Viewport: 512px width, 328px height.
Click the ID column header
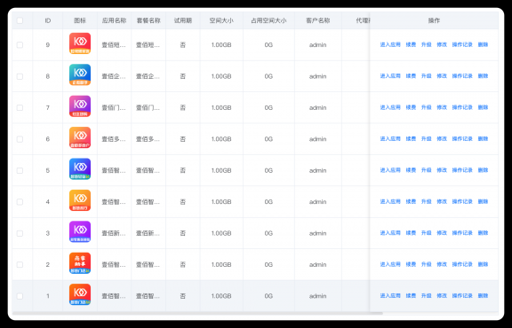coord(48,20)
